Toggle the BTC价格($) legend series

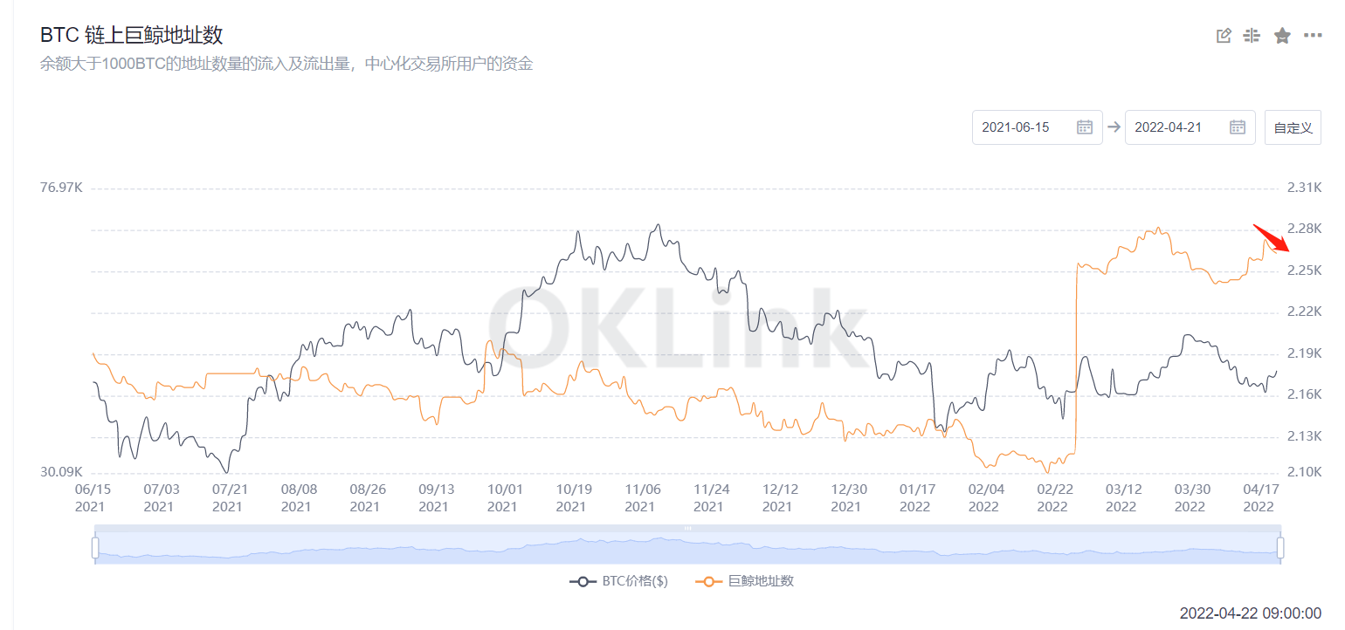[x=618, y=581]
